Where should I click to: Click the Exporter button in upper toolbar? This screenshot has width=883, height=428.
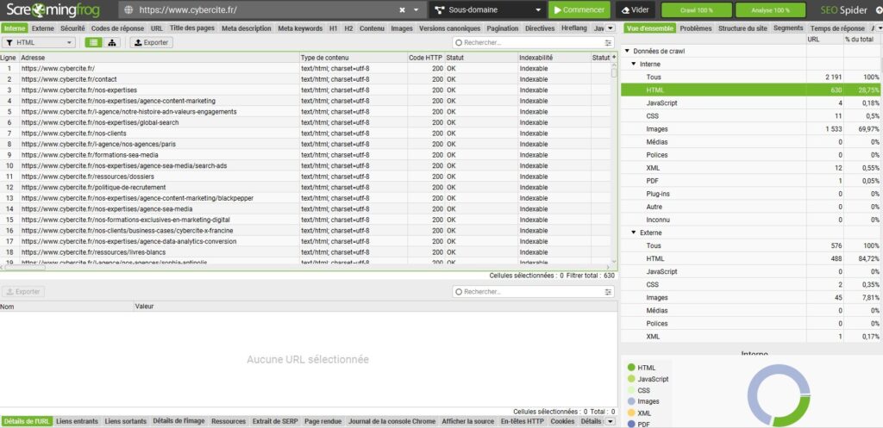(x=152, y=43)
